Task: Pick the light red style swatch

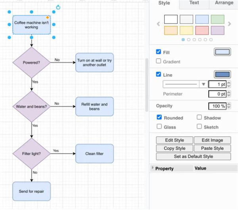Action: pos(202,30)
